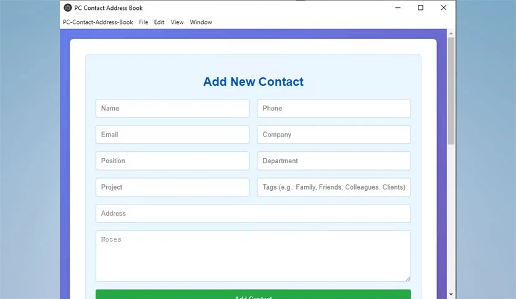Close the Address Book window
The width and height of the screenshot is (516, 299).
(444, 7)
